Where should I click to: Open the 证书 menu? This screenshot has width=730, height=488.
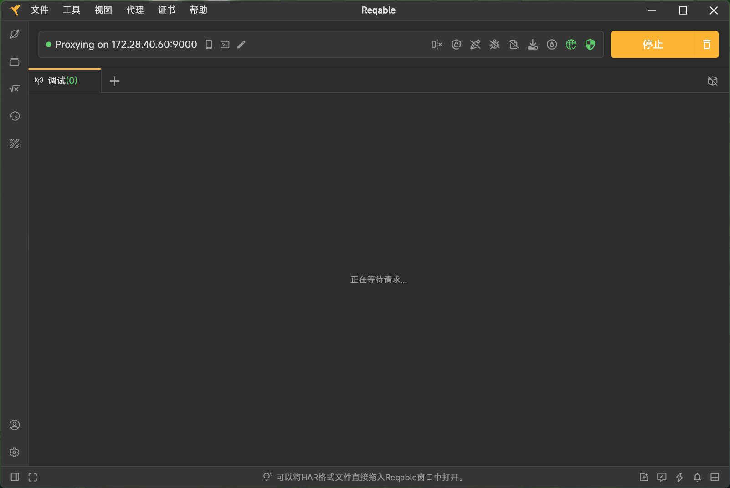click(166, 10)
